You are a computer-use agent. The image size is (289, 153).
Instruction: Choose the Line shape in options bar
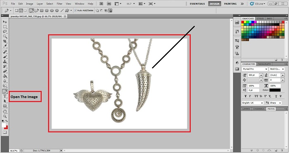point(62,11)
